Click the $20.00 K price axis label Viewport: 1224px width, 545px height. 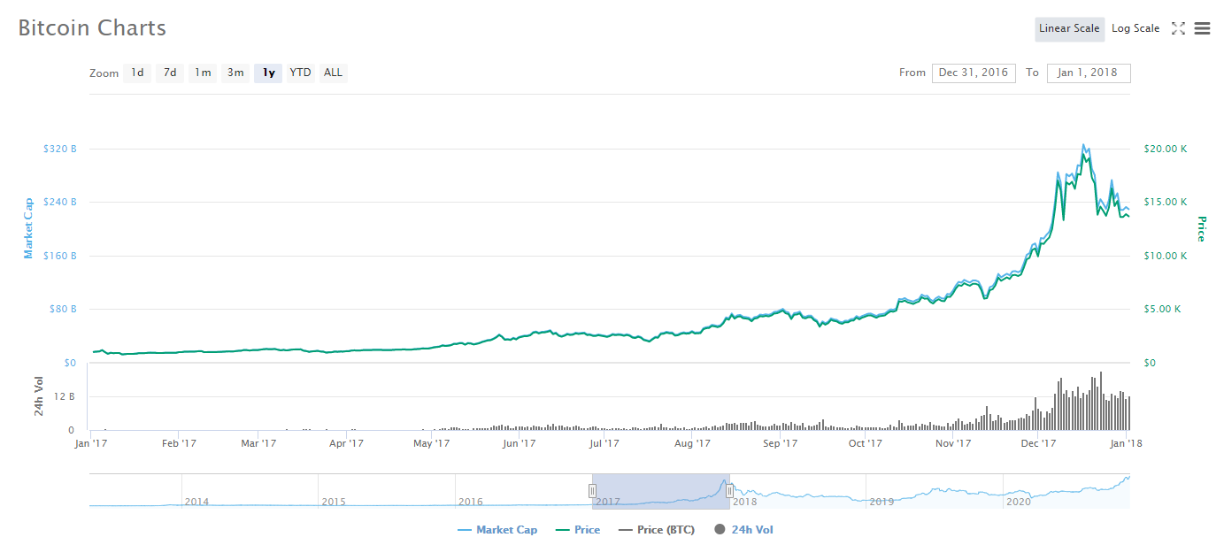coord(1165,149)
